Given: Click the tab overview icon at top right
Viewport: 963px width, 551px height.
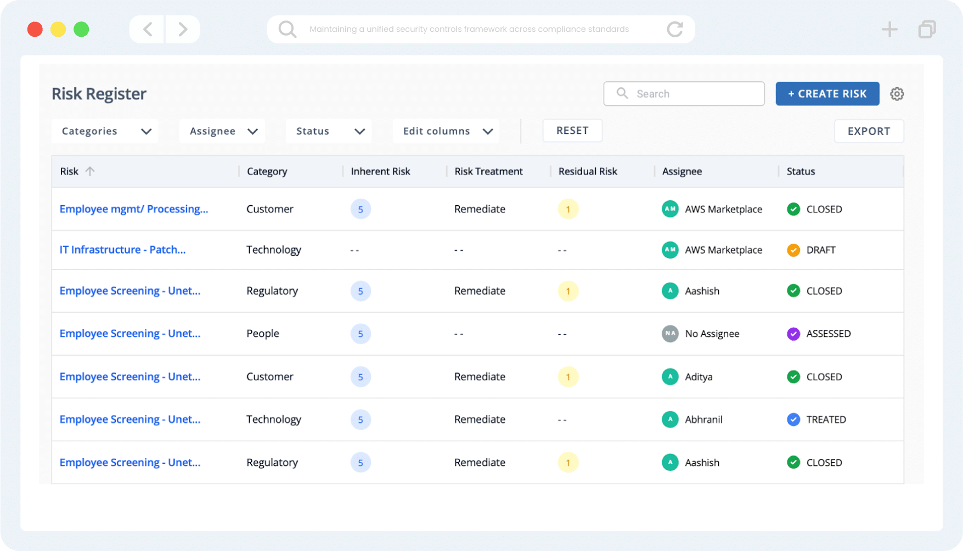Looking at the screenshot, I should pos(927,29).
